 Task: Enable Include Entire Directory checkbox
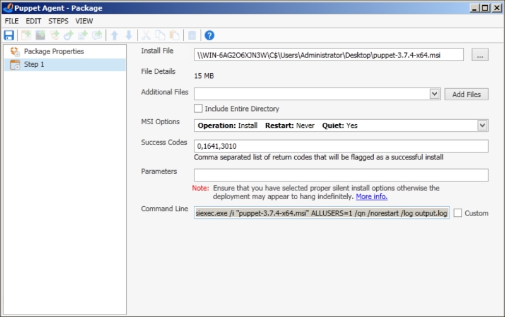click(x=199, y=108)
